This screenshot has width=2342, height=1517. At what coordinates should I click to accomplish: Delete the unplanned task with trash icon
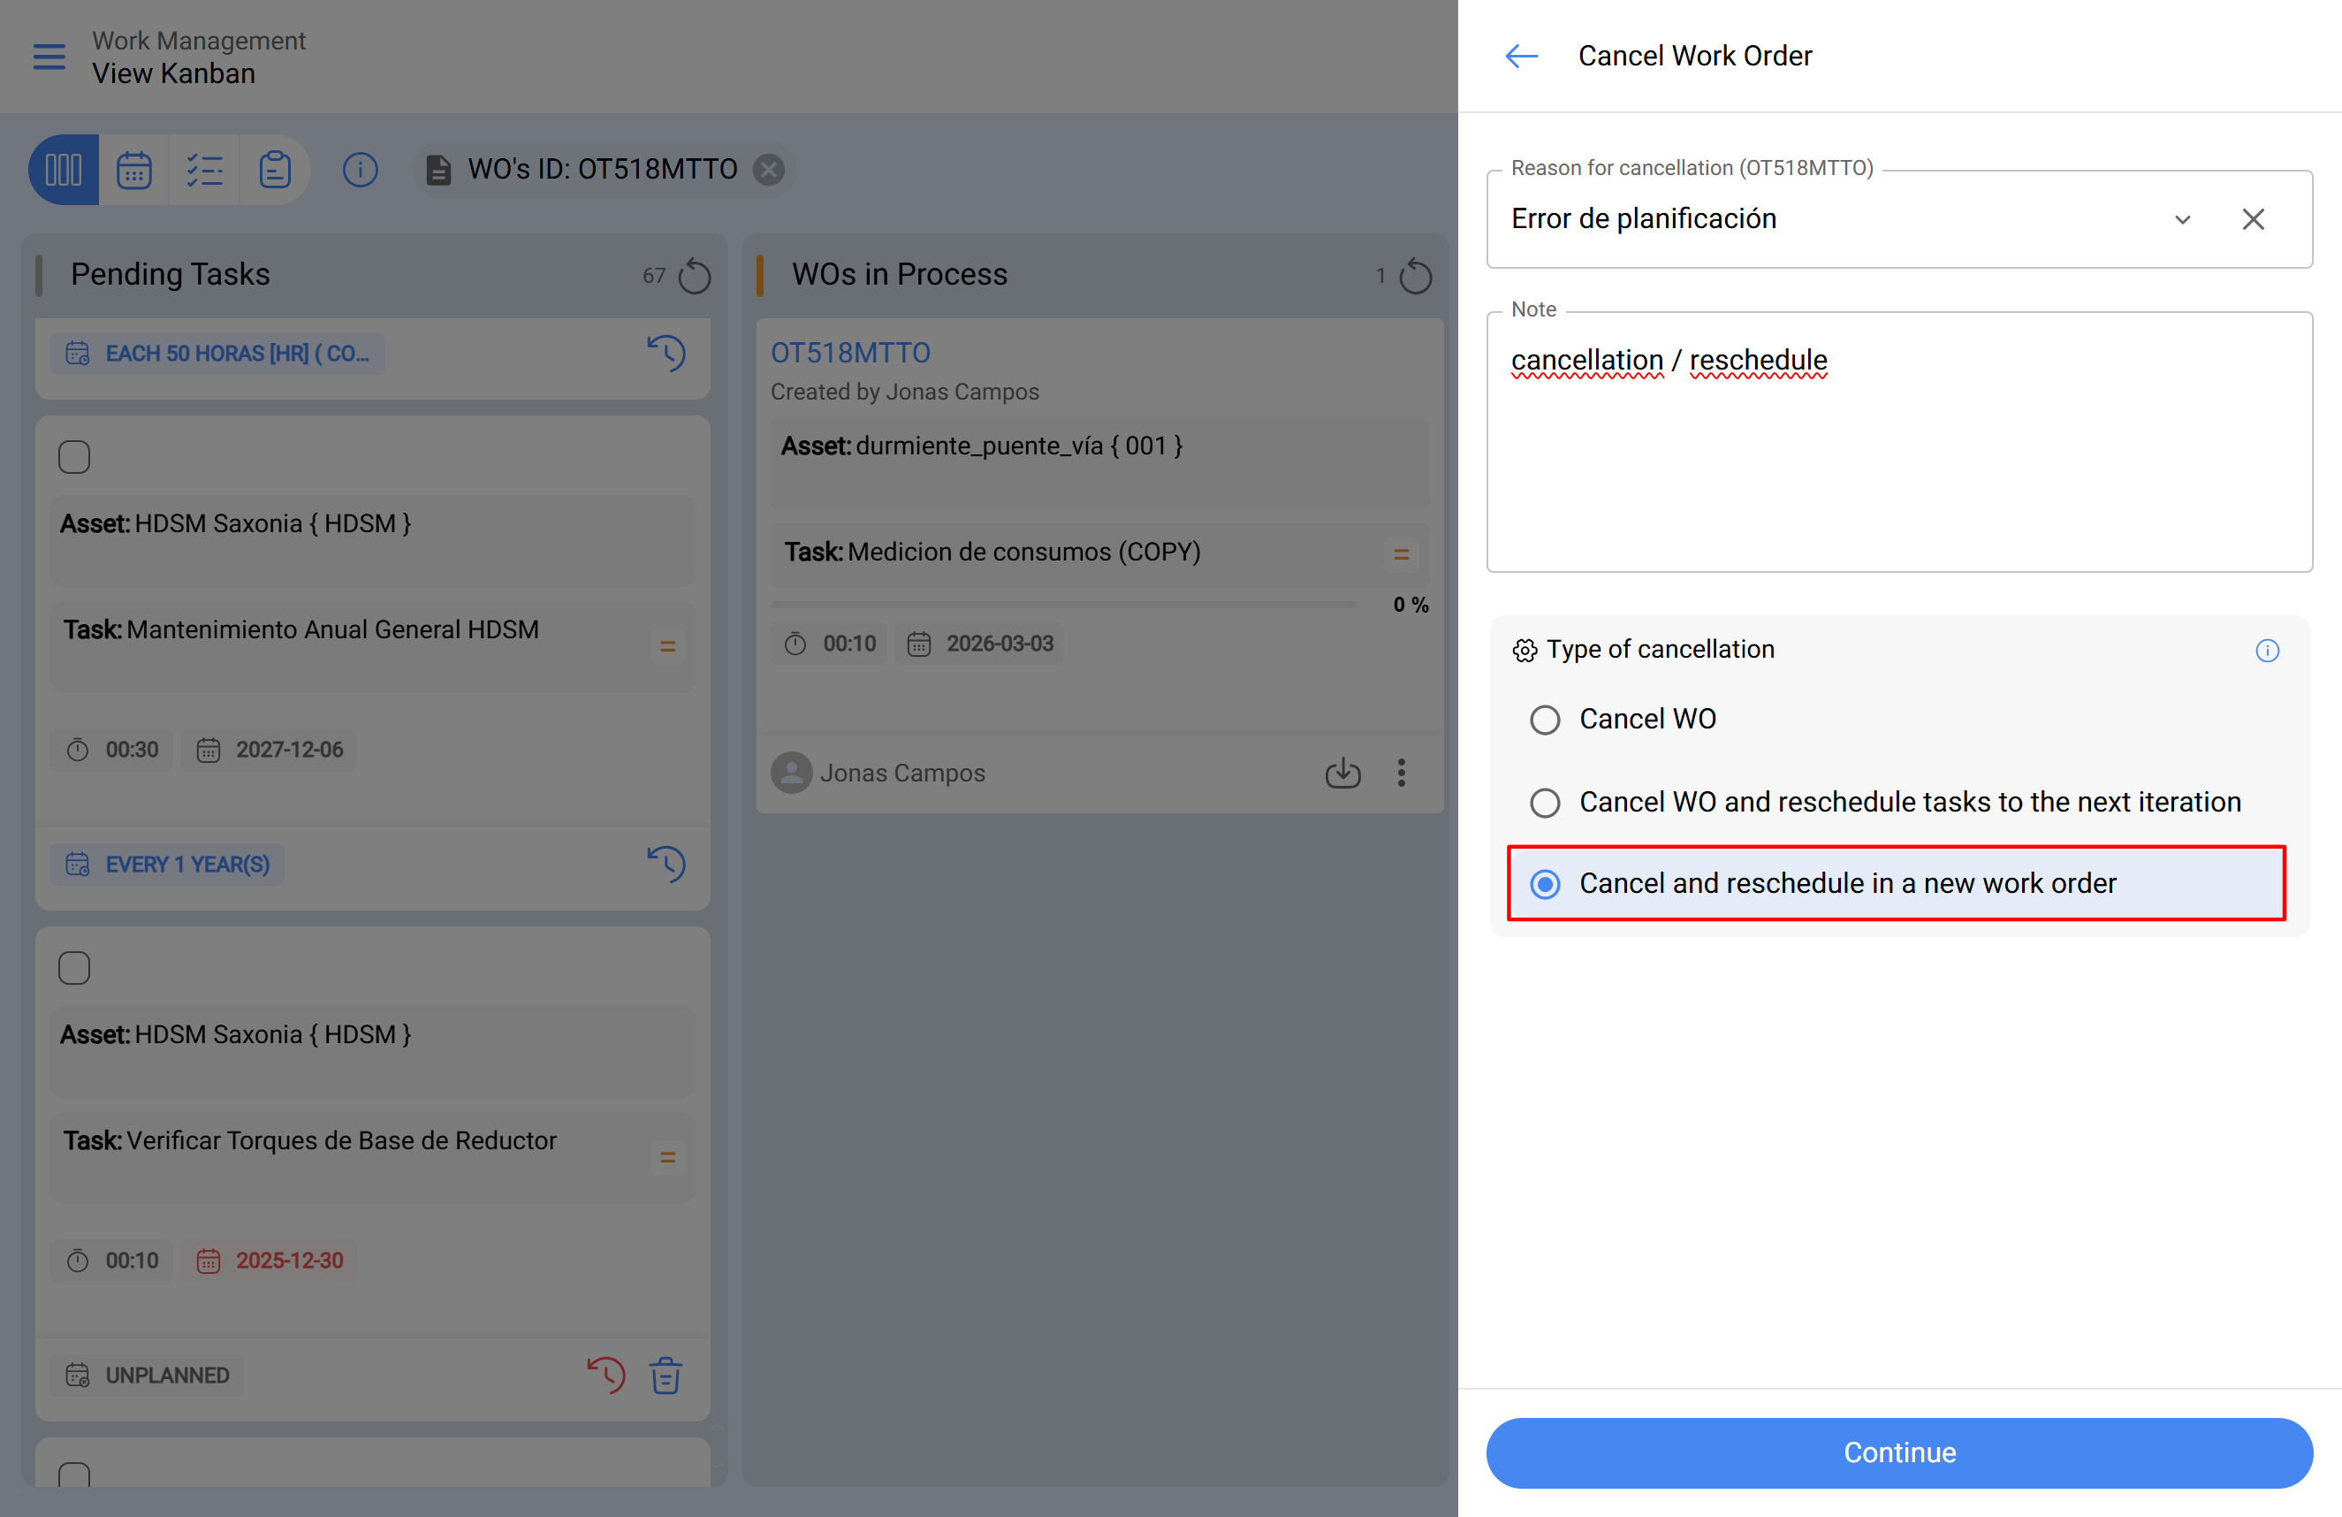[666, 1375]
